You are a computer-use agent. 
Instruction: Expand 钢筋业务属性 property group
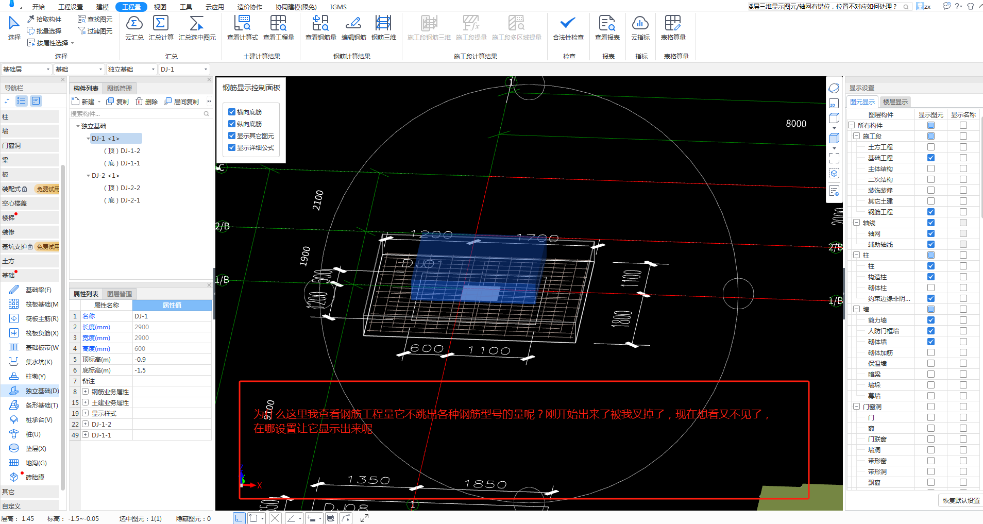pyautogui.click(x=86, y=392)
